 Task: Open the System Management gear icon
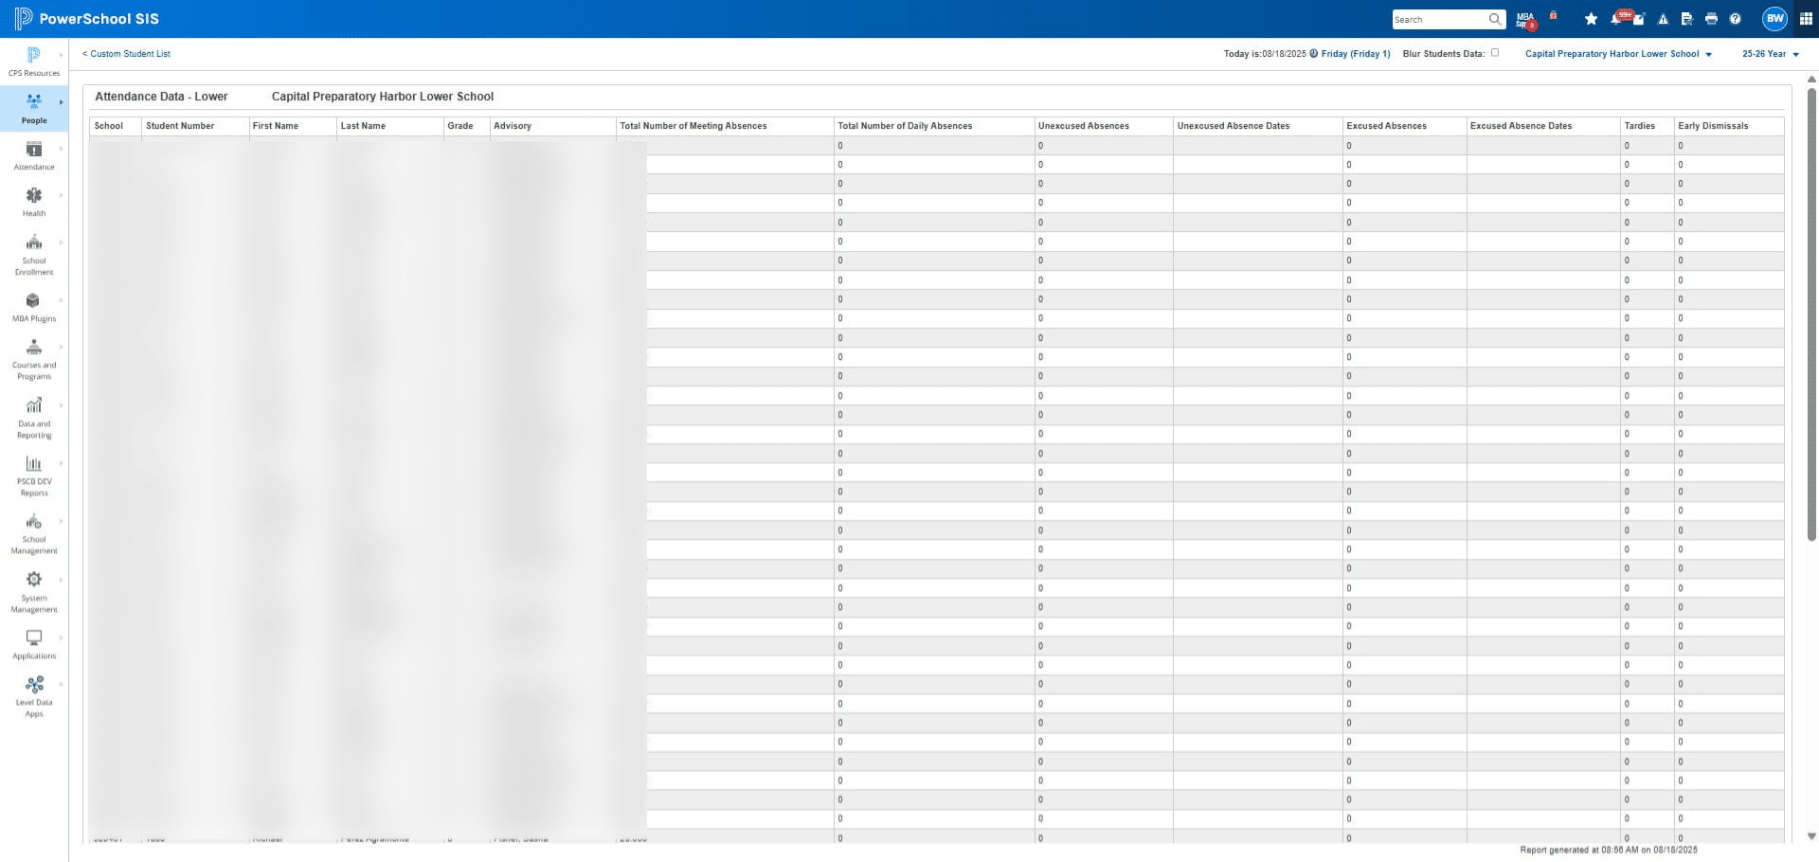click(x=34, y=580)
